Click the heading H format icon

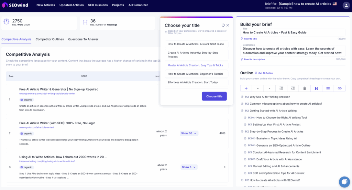coord(316,88)
